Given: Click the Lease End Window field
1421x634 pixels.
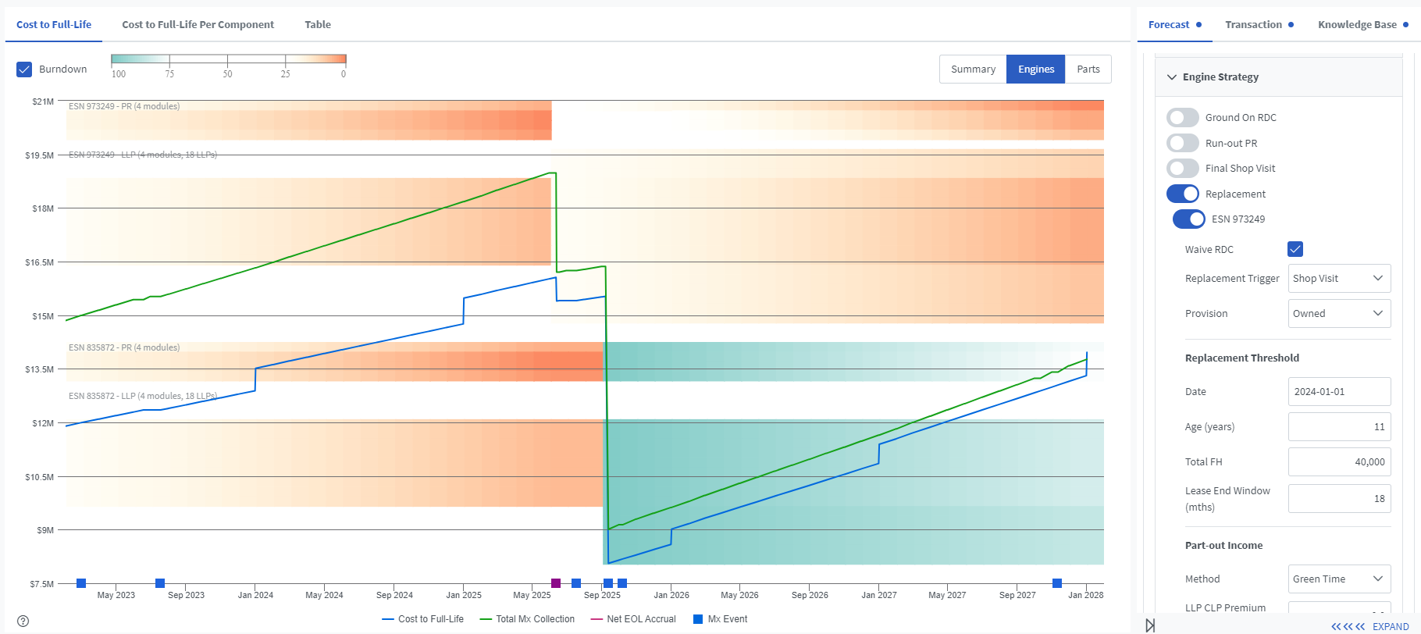Looking at the screenshot, I should point(1339,499).
